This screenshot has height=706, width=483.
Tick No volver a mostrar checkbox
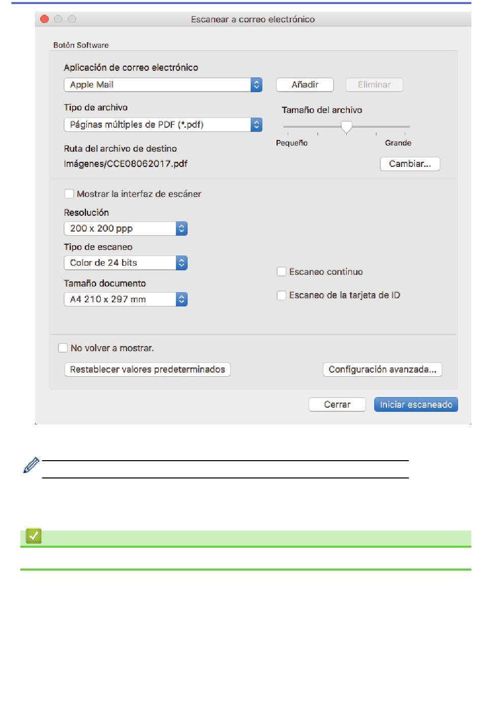tap(63, 348)
